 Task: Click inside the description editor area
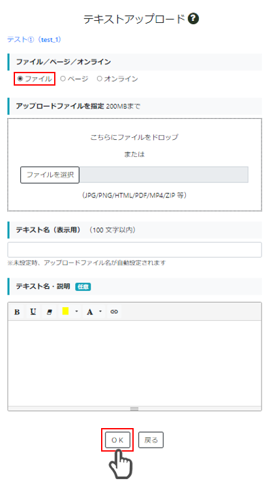[134, 363]
